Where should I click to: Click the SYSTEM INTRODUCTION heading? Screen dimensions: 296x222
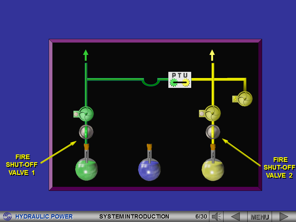(134, 216)
